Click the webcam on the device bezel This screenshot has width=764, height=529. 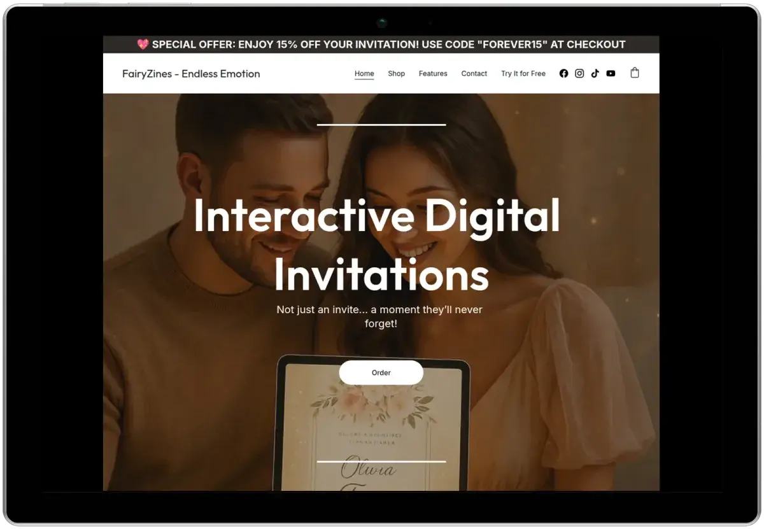[x=381, y=24]
